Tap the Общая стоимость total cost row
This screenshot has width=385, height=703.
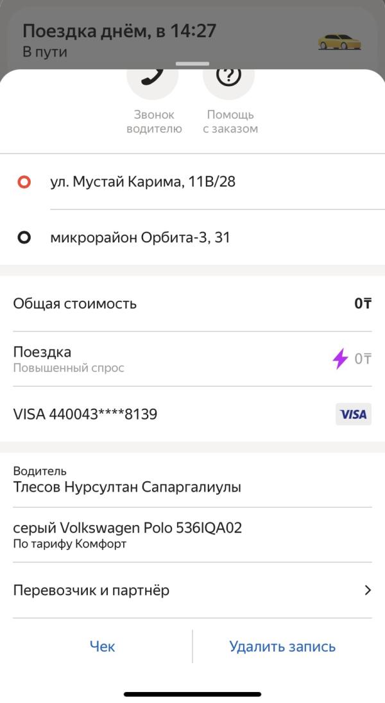point(75,303)
